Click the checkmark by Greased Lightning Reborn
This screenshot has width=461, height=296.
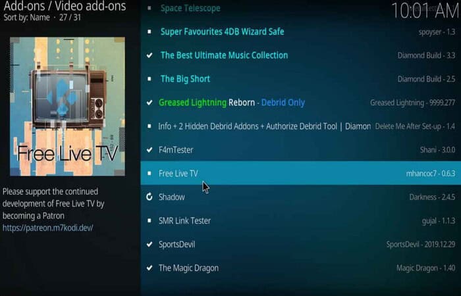(x=149, y=103)
